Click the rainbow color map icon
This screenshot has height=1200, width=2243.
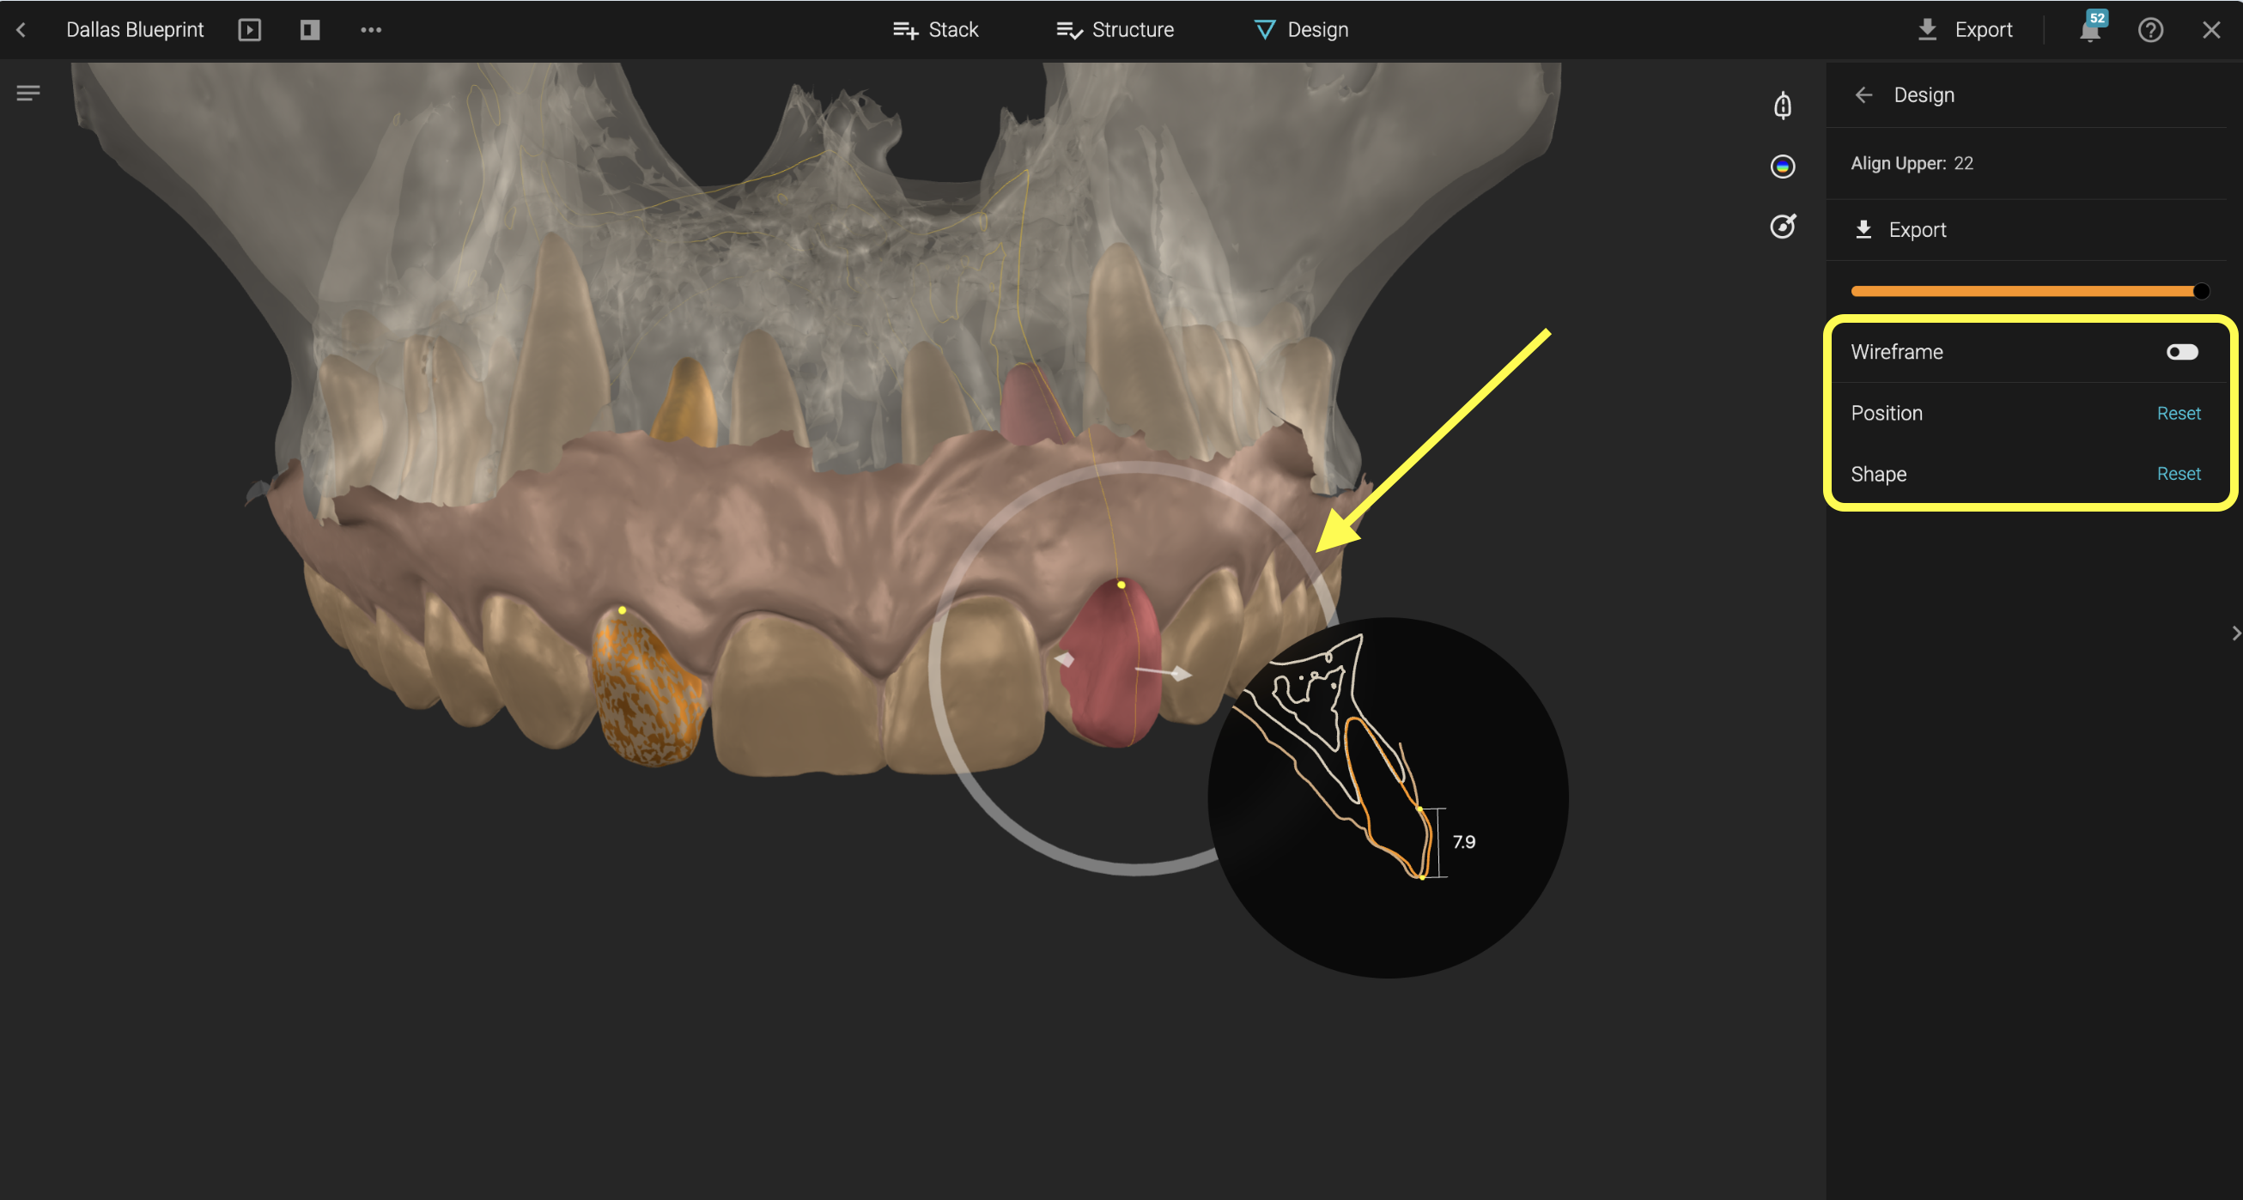[1783, 167]
